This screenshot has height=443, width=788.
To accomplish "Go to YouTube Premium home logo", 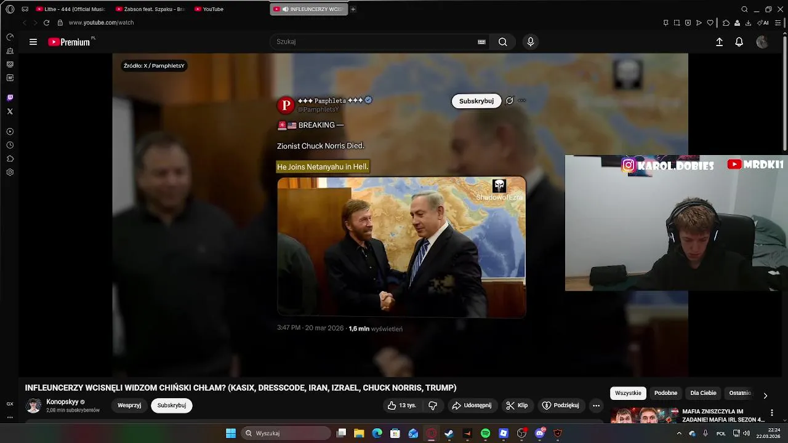I will click(x=70, y=42).
